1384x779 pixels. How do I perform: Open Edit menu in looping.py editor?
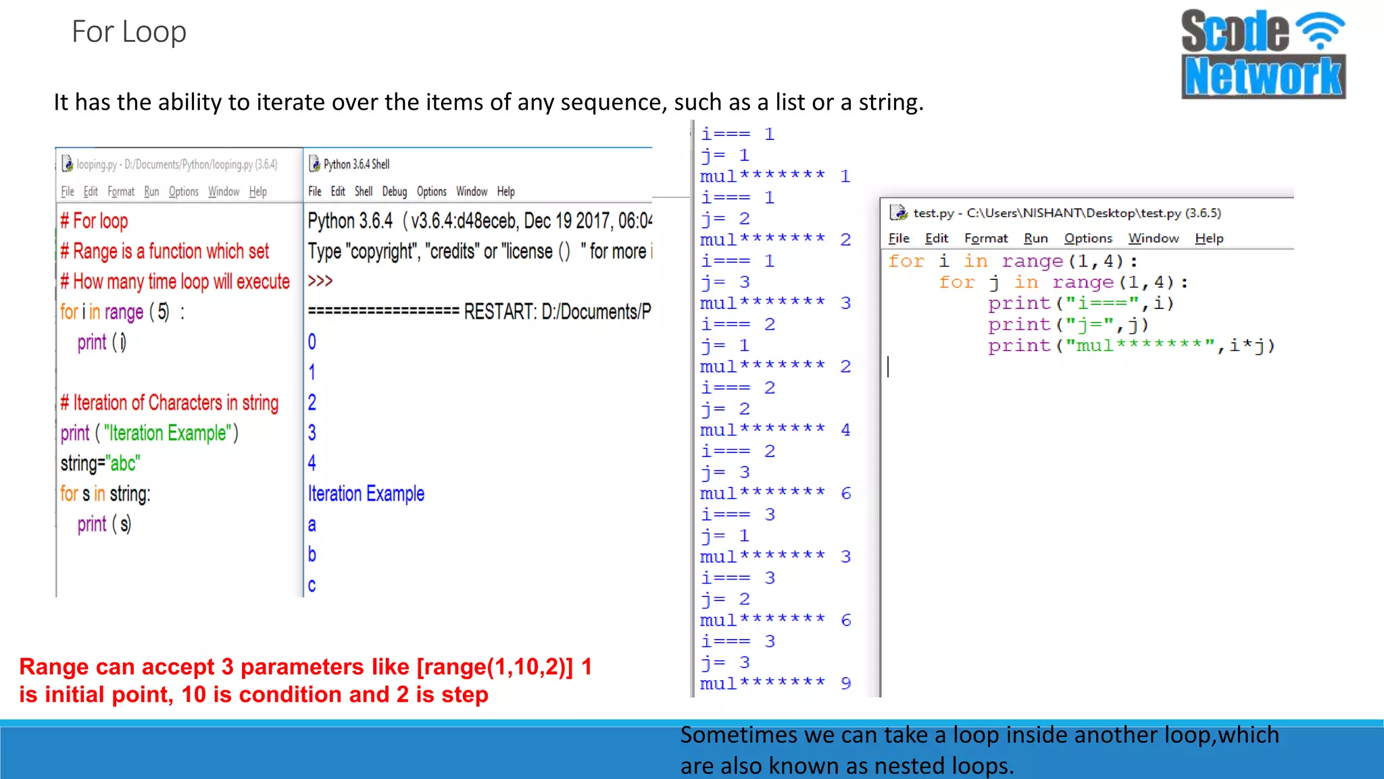point(91,191)
